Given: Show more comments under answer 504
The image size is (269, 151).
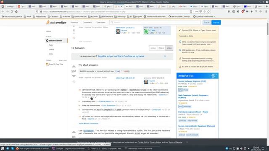Looking at the screenshot, I should coord(89,123).
